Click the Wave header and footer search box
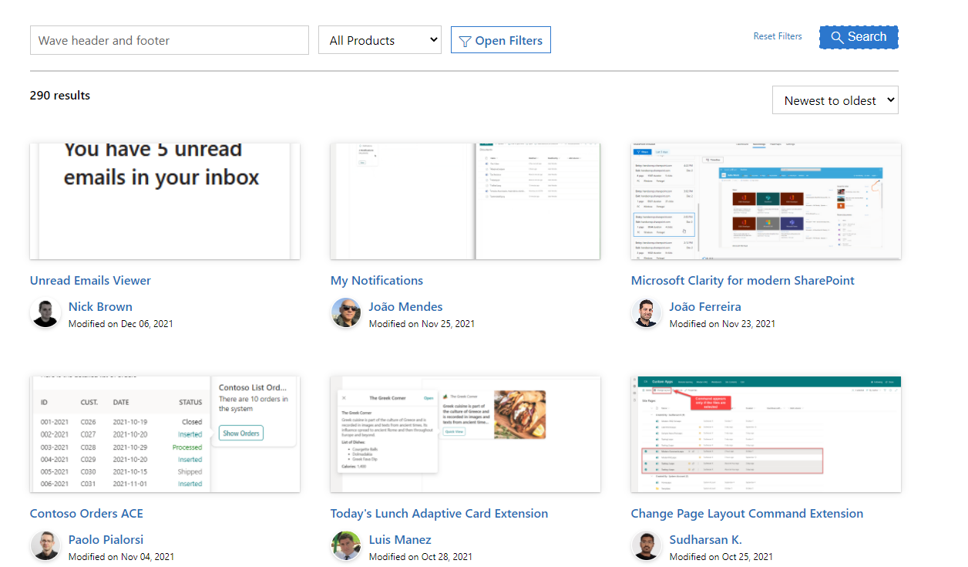The image size is (968, 567). (169, 39)
